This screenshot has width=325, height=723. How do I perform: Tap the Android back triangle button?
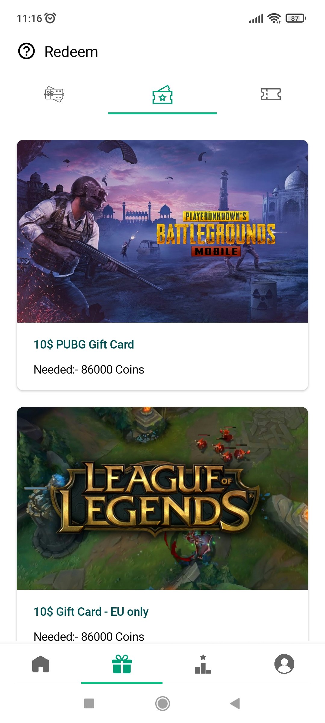pos(235,704)
